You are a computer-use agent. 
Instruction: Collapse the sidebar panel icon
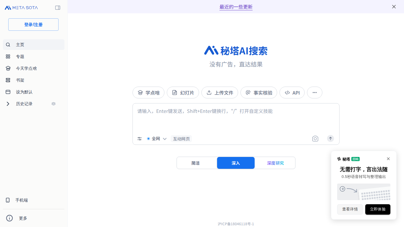58,8
